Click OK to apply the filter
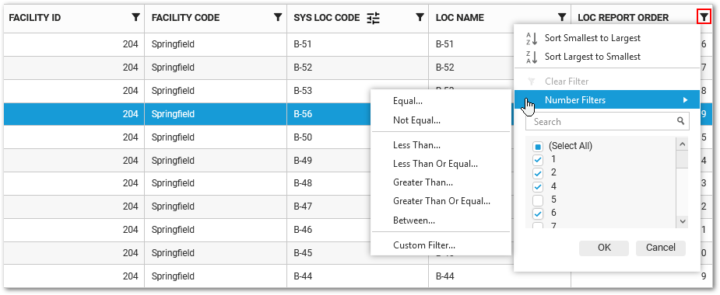 [604, 248]
